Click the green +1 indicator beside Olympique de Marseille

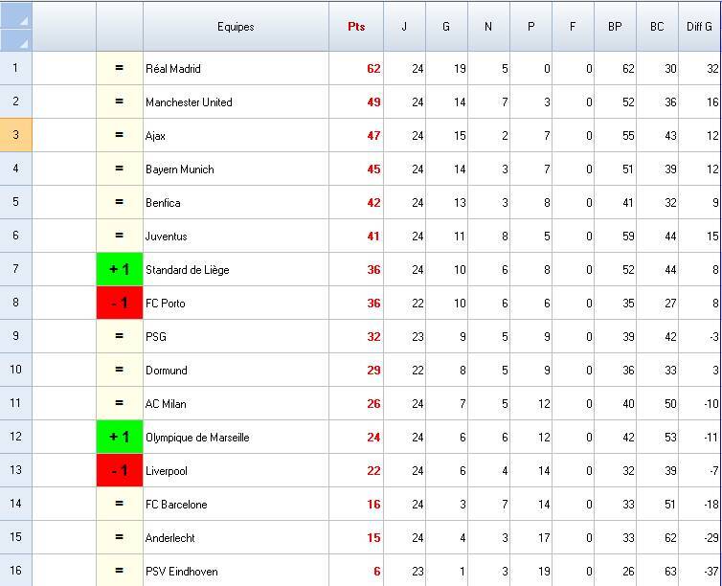tap(120, 437)
